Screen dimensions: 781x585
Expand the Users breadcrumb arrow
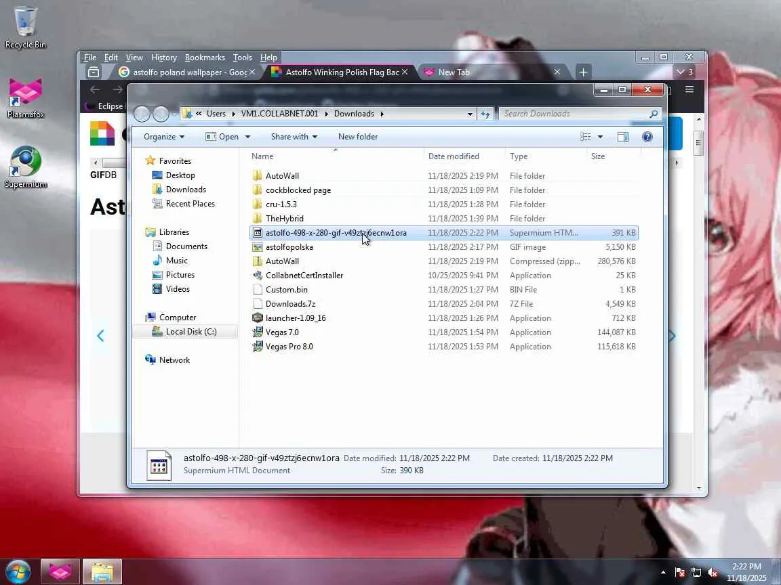[234, 114]
